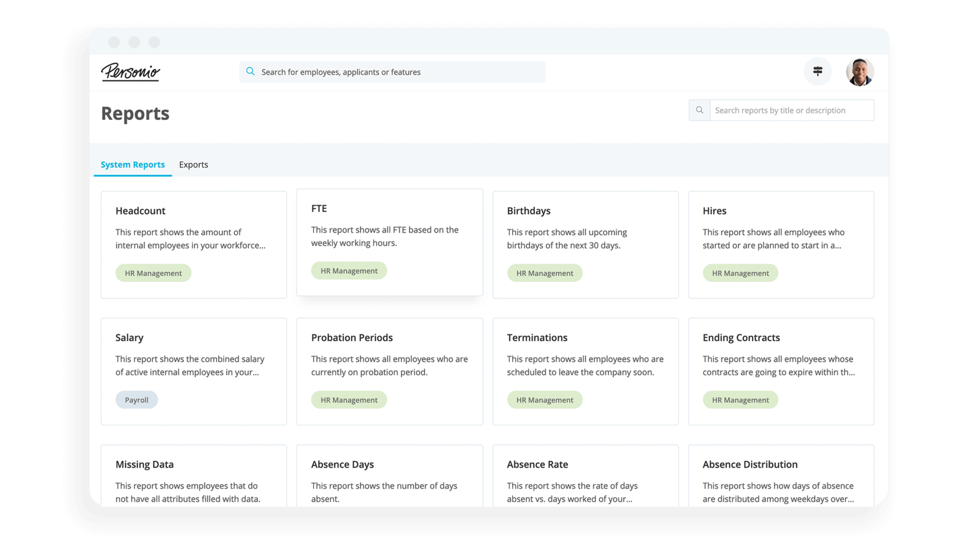Click the HR Management tag on Hires
Image resolution: width=978 pixels, height=545 pixels.
click(x=740, y=273)
